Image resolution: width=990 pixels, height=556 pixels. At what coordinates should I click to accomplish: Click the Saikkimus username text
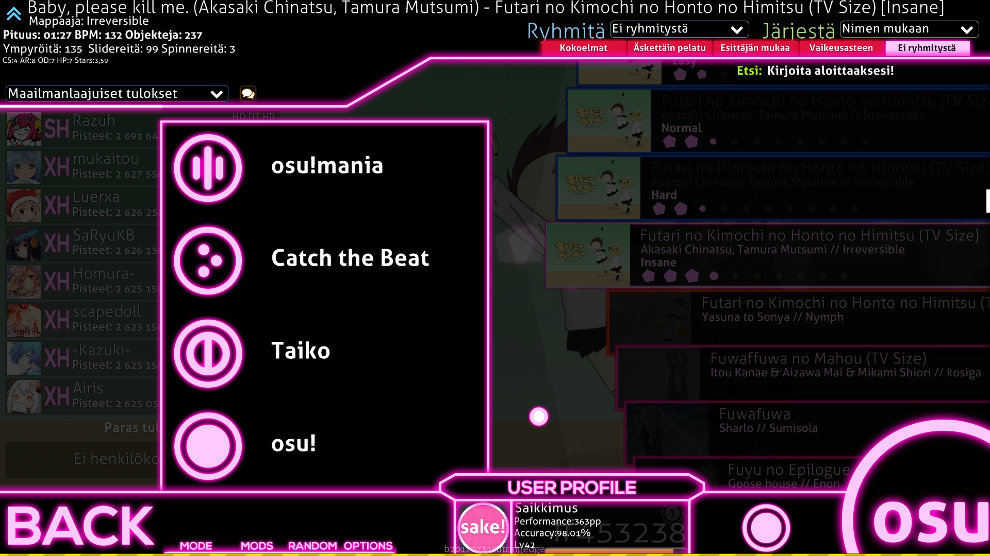[x=546, y=508]
